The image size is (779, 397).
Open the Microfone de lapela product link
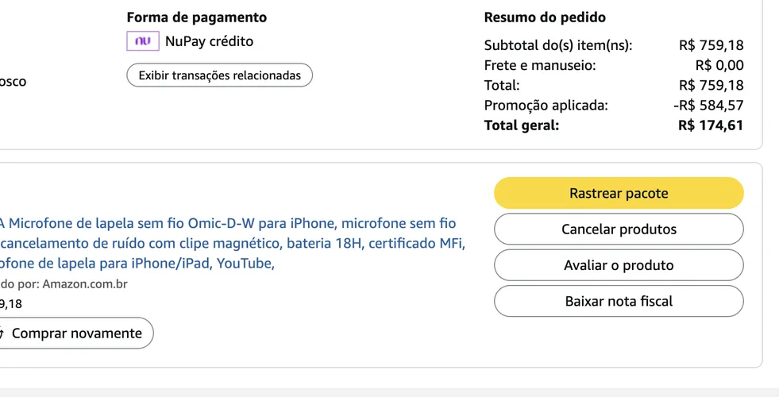tap(232, 243)
